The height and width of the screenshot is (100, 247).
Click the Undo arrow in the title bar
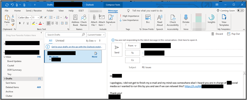pyautogui.click(x=12, y=5)
